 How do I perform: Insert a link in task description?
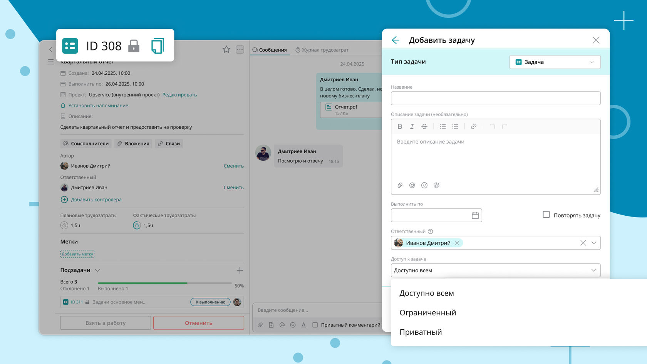pyautogui.click(x=474, y=126)
